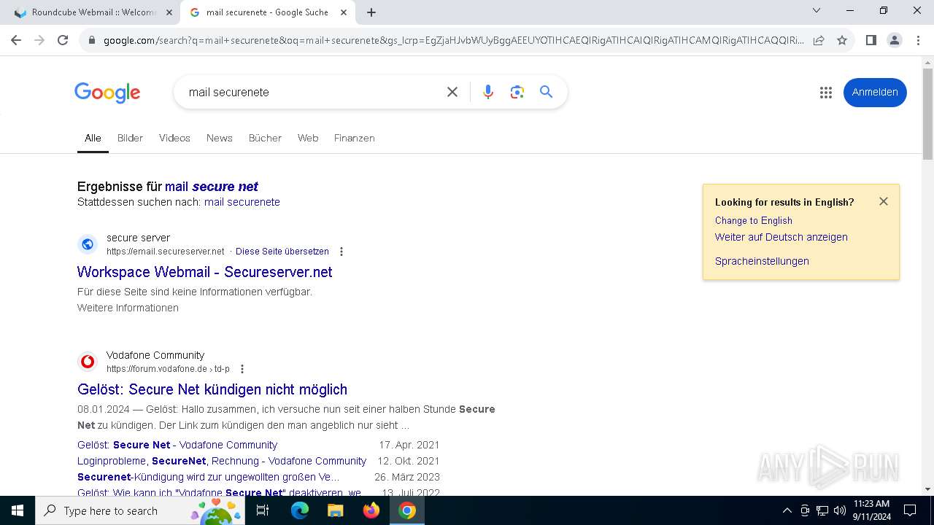Switch to the Bücher search tab
Viewport: 934px width, 525px height.
(265, 138)
